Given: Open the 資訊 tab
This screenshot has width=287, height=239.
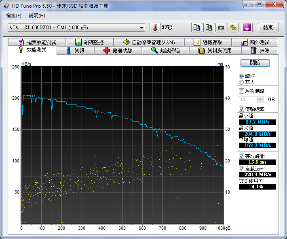Looking at the screenshot, I should click(x=76, y=51).
